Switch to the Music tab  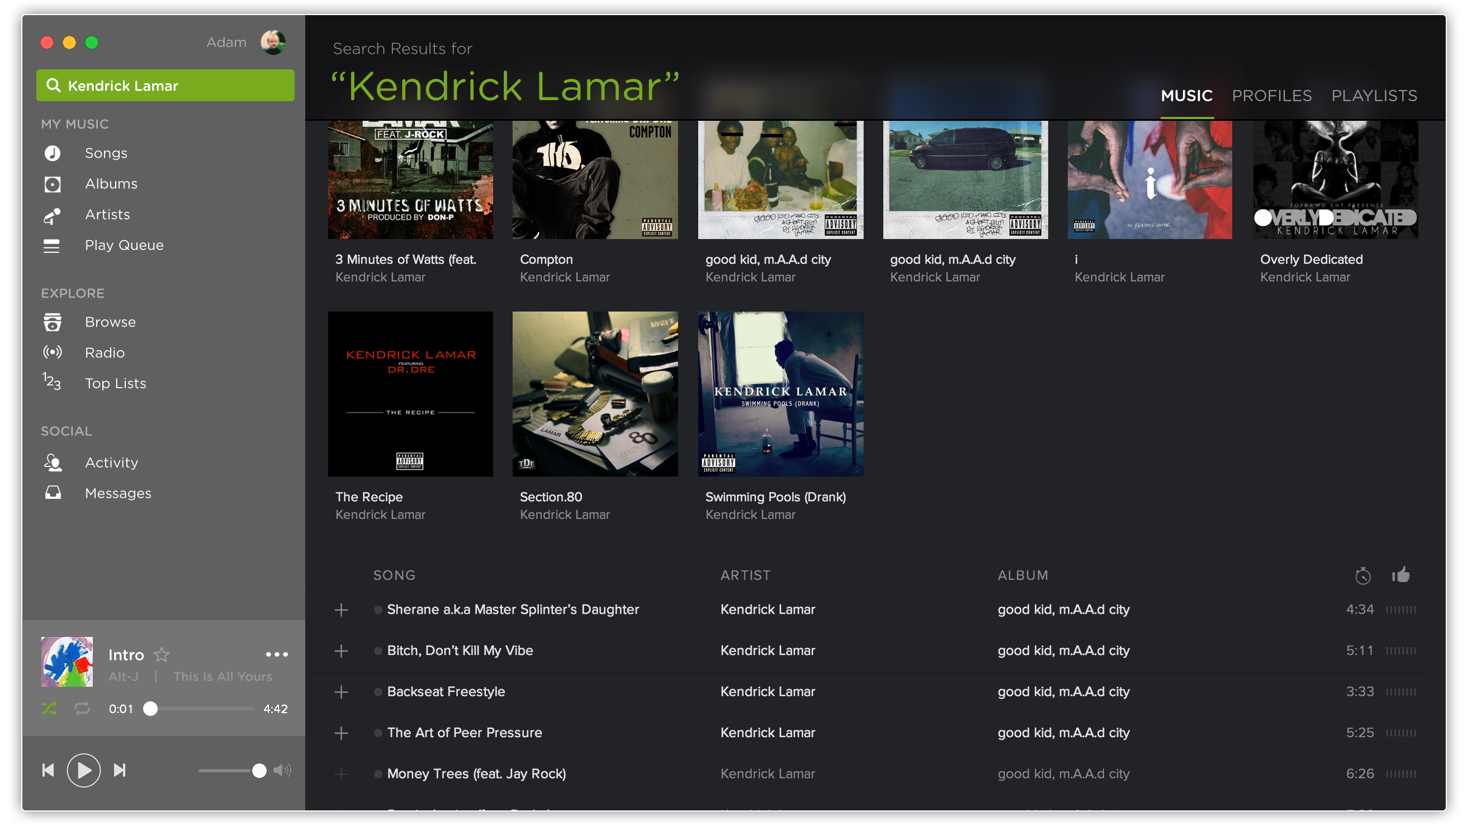1187,96
